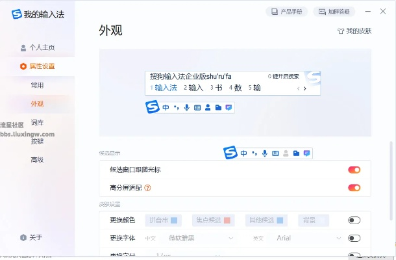396x260 pixels.
Task: Open the 个人主页 sidebar item
Action: click(38, 47)
